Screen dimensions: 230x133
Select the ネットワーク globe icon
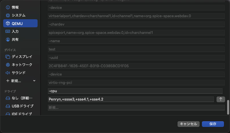8,65
